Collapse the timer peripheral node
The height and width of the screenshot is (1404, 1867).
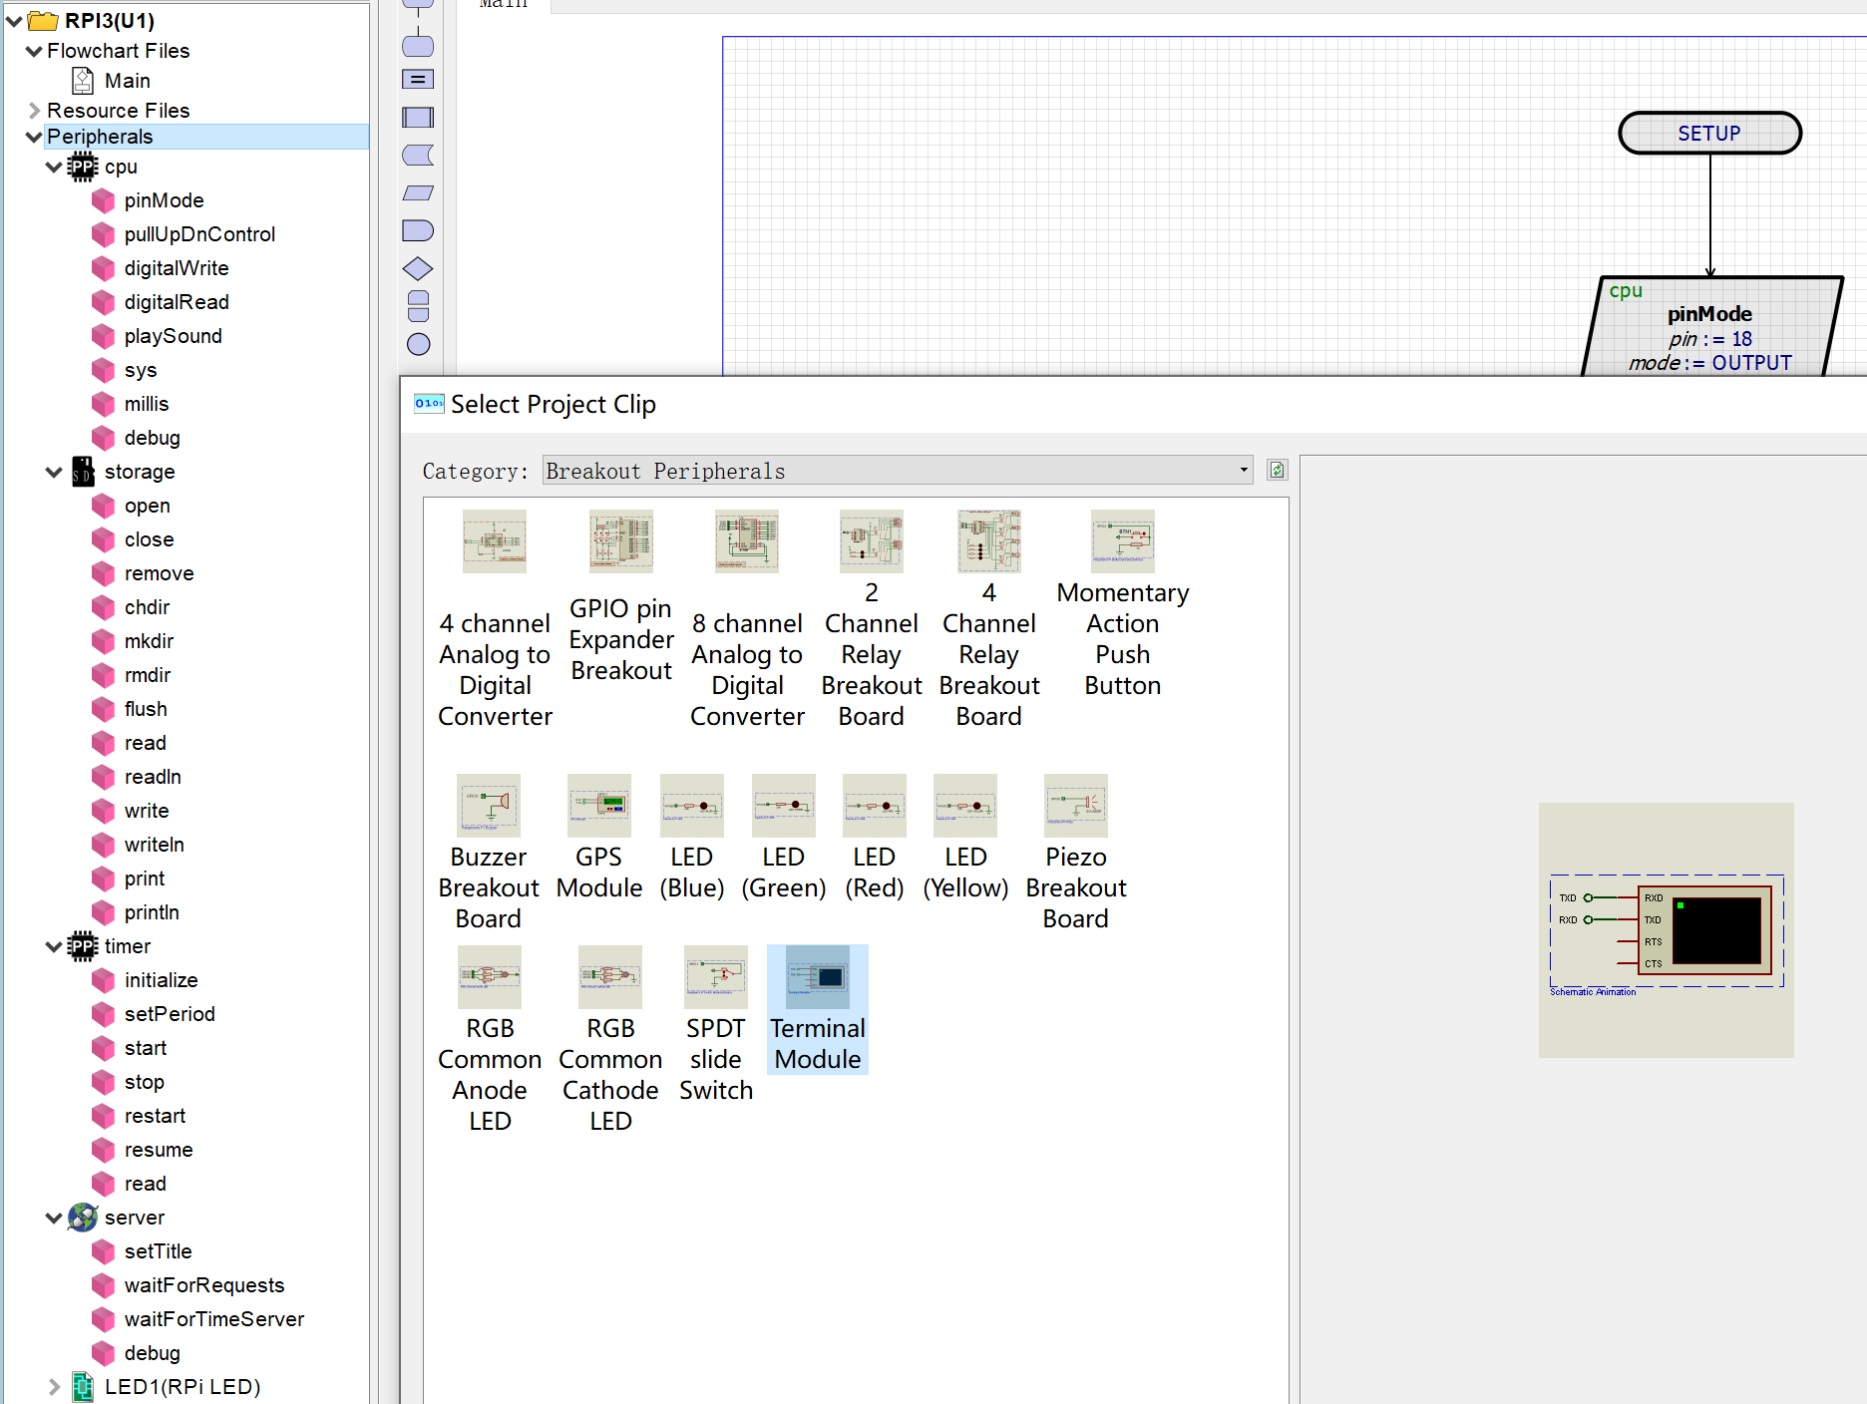[54, 946]
